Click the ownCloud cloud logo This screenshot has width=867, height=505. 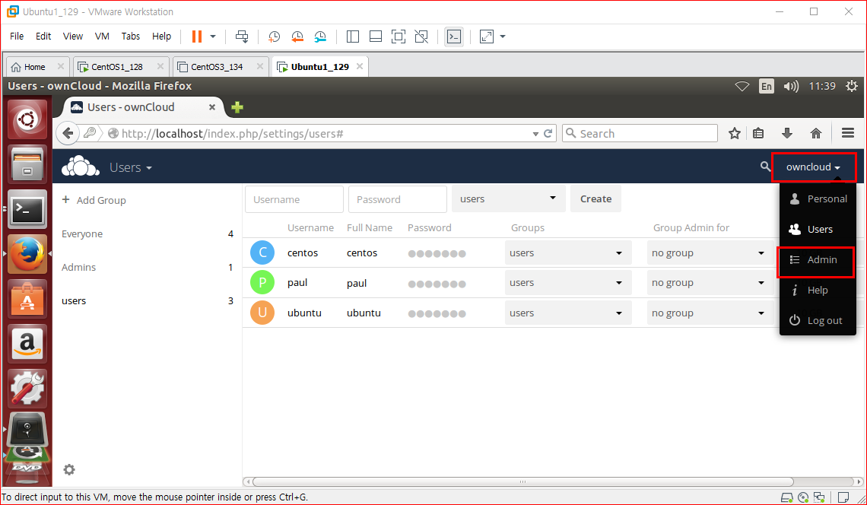[x=81, y=166]
